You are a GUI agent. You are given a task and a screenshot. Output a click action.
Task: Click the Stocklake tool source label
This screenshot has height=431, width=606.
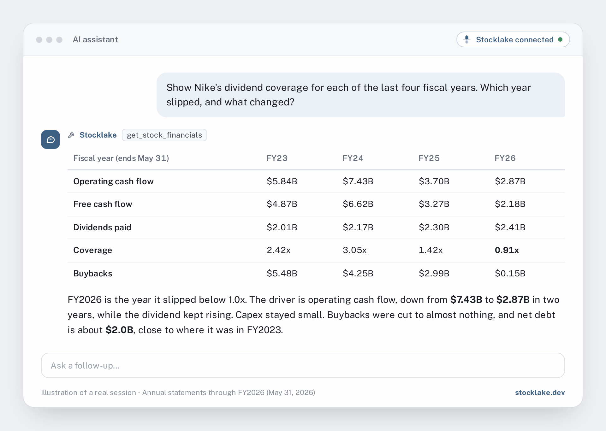98,135
